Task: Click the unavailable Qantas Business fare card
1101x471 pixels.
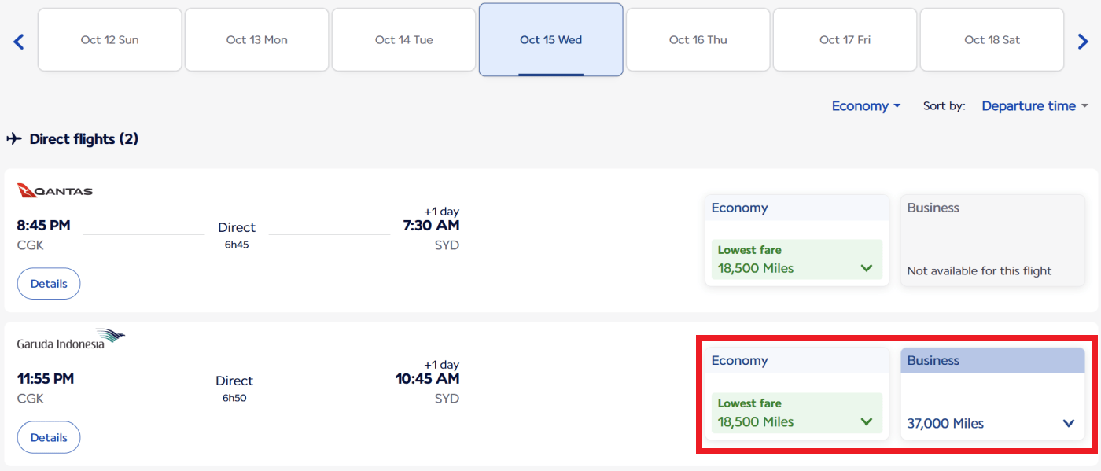Action: click(x=991, y=240)
